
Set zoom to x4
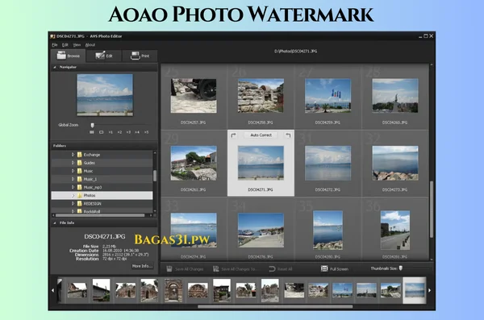[x=137, y=132]
